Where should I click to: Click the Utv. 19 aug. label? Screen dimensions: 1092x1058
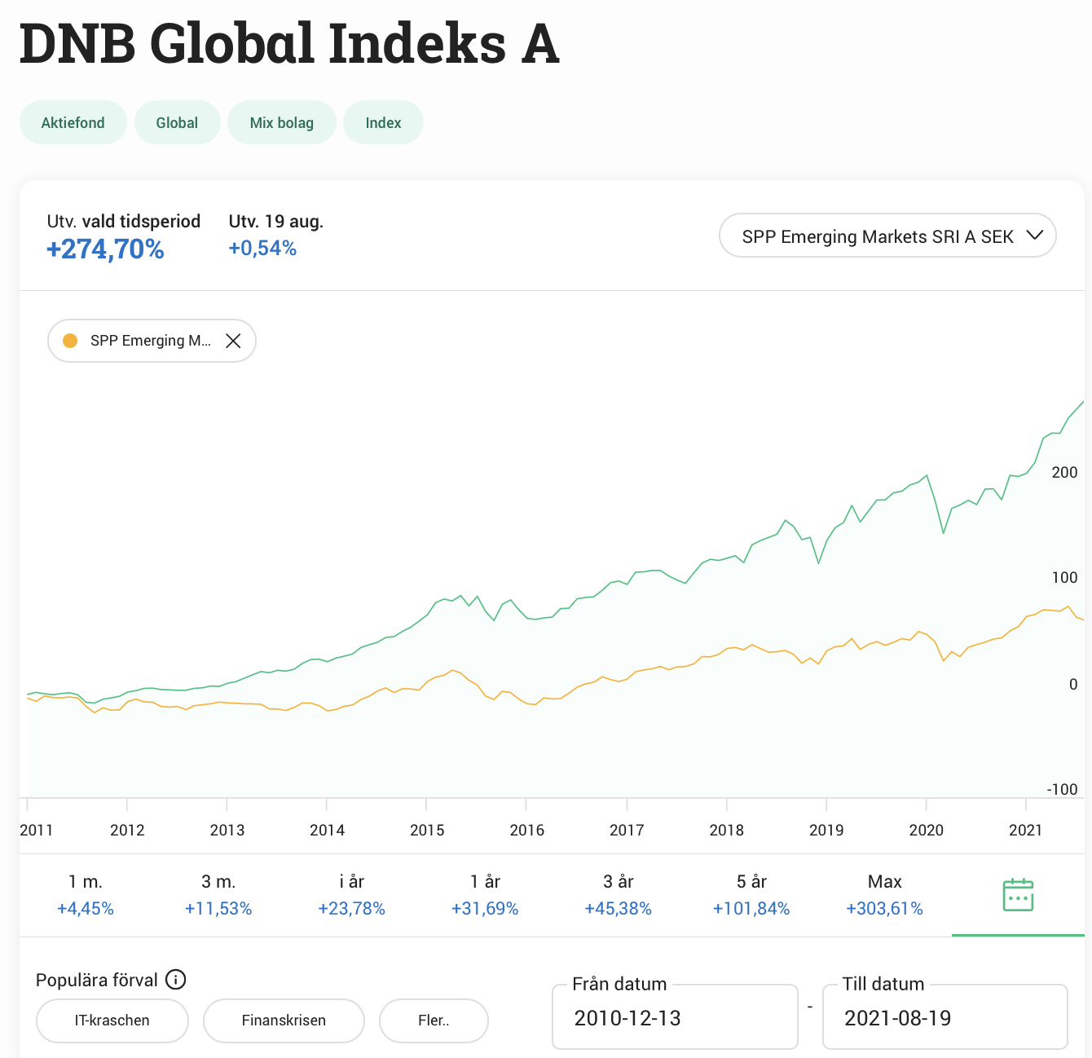click(276, 221)
